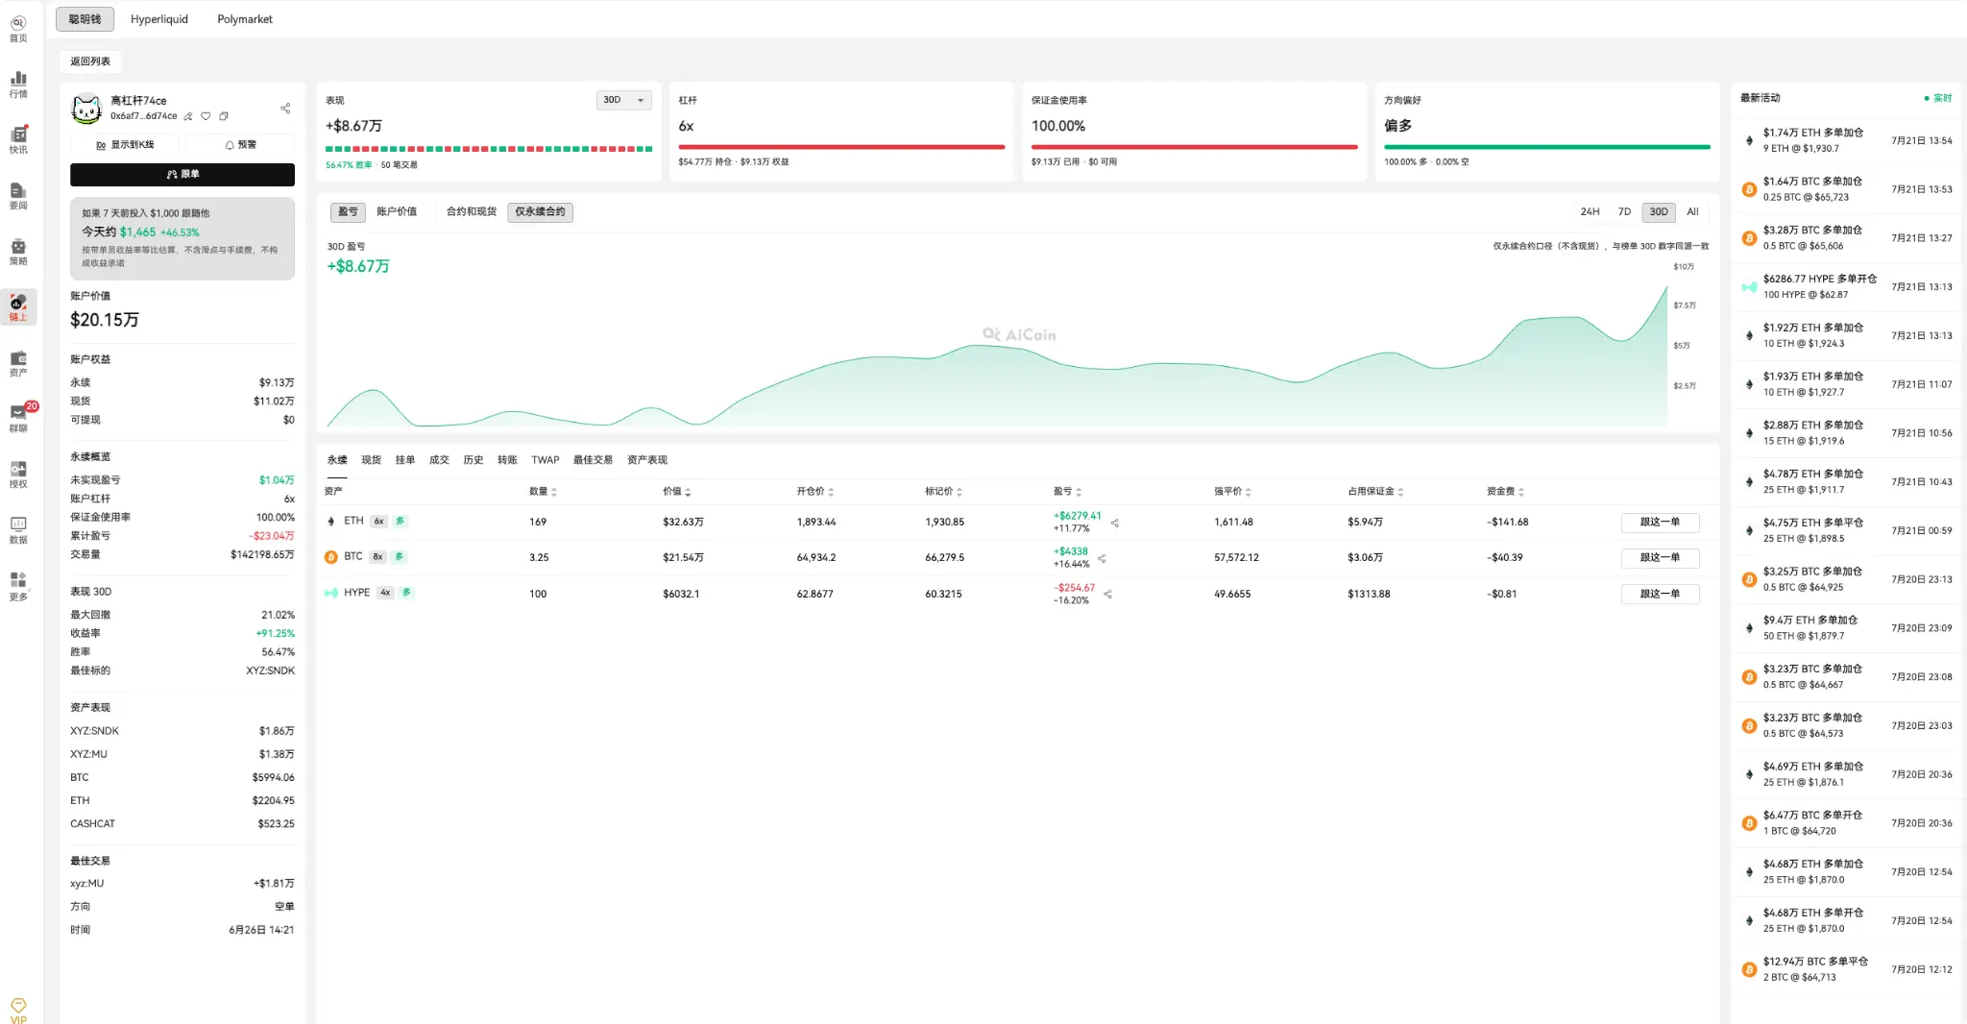
Task: Click the leverage 6x usage bar
Action: pyautogui.click(x=841, y=147)
